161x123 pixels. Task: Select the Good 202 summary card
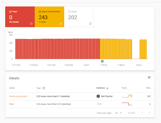click(x=79, y=17)
